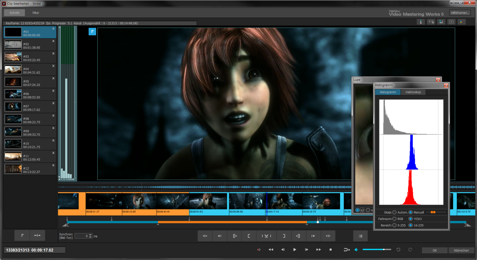Set range to 0-255

click(394, 225)
